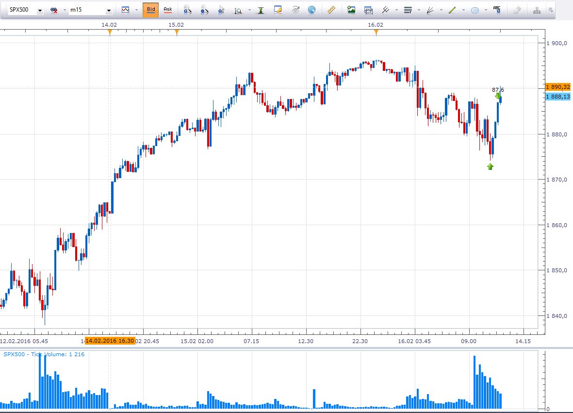Click the unlink chart icon

(54, 10)
